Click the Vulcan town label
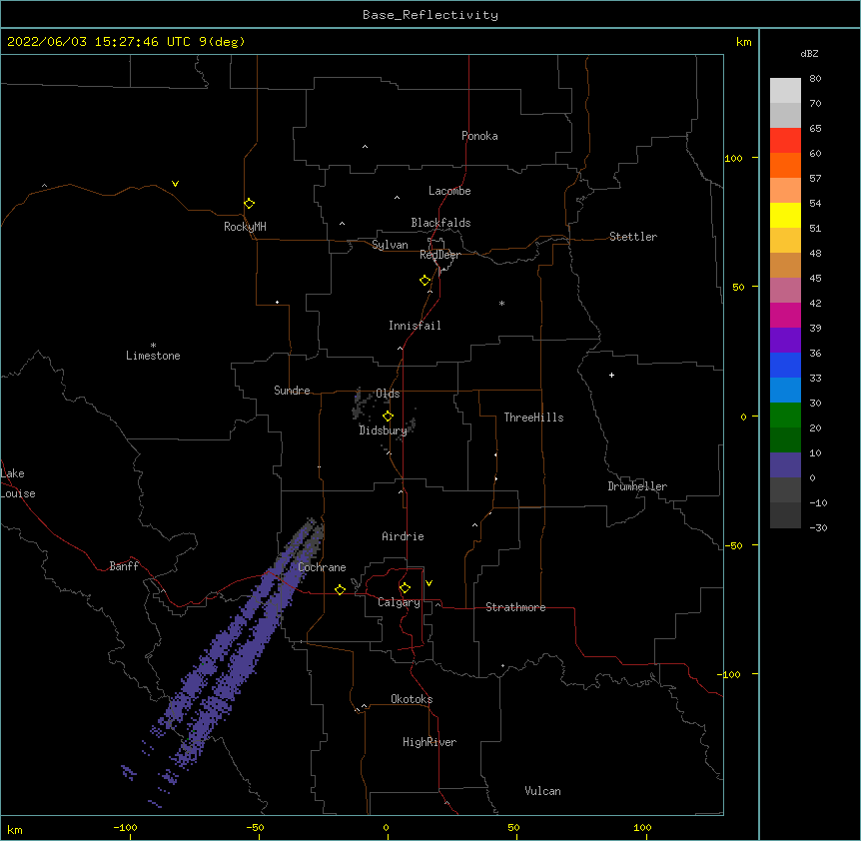 pyautogui.click(x=542, y=791)
